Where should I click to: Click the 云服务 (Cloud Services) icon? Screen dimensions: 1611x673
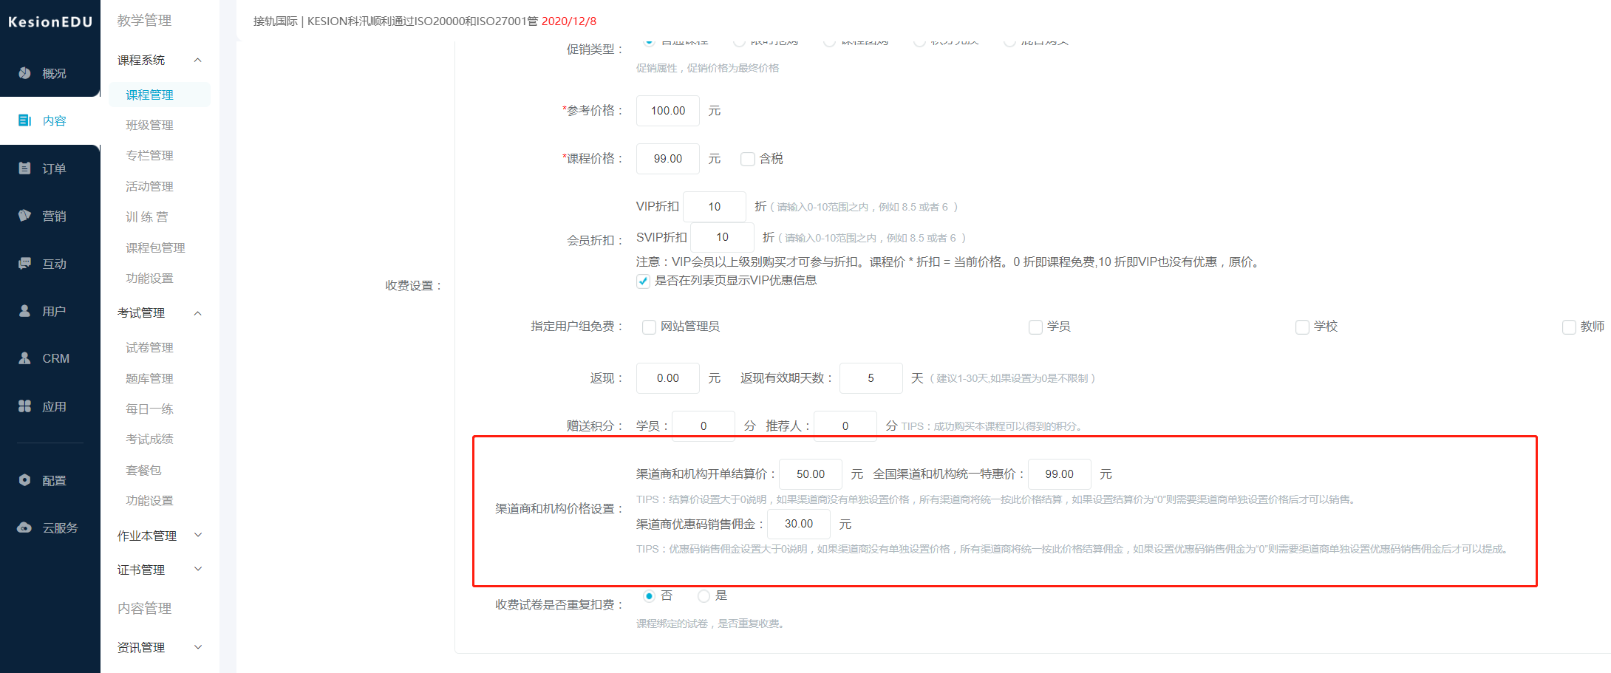point(50,527)
